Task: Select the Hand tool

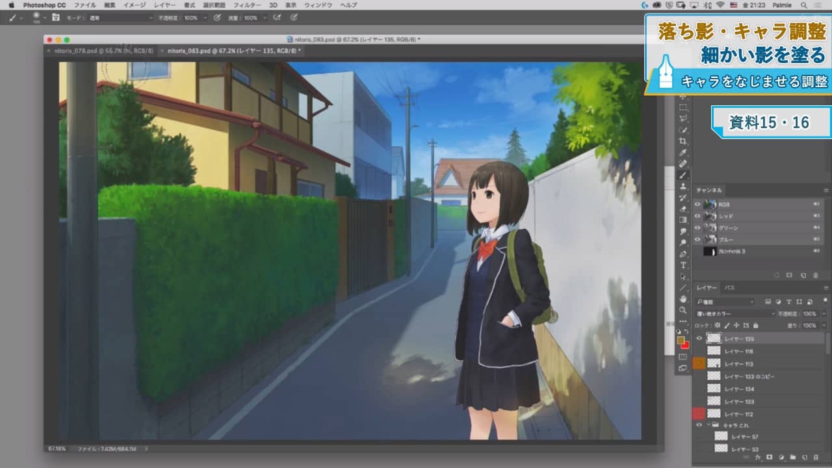Action: 683,299
